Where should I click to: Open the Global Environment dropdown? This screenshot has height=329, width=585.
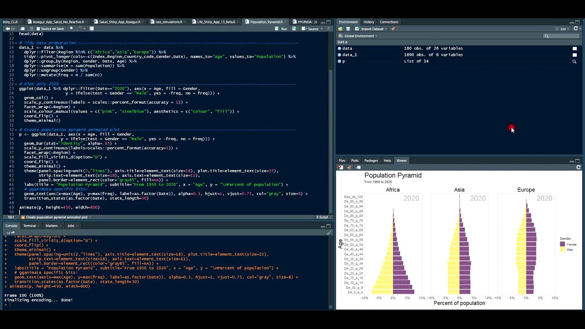coord(358,36)
